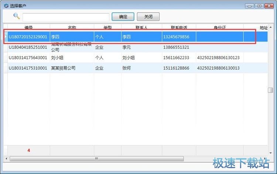The width and height of the screenshot is (277, 174).
Task: Click the 确定 confirm button
Action: coord(123,17)
